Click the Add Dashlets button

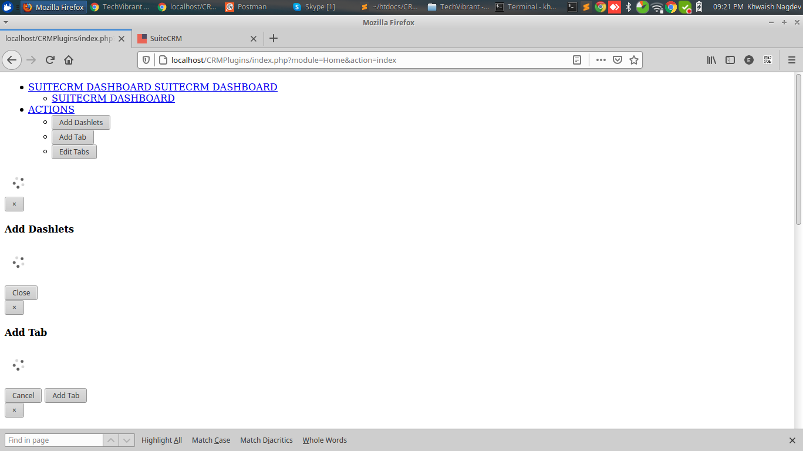(81, 123)
